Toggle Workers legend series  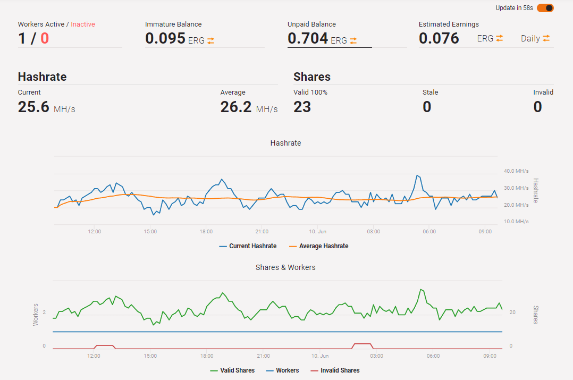[282, 370]
